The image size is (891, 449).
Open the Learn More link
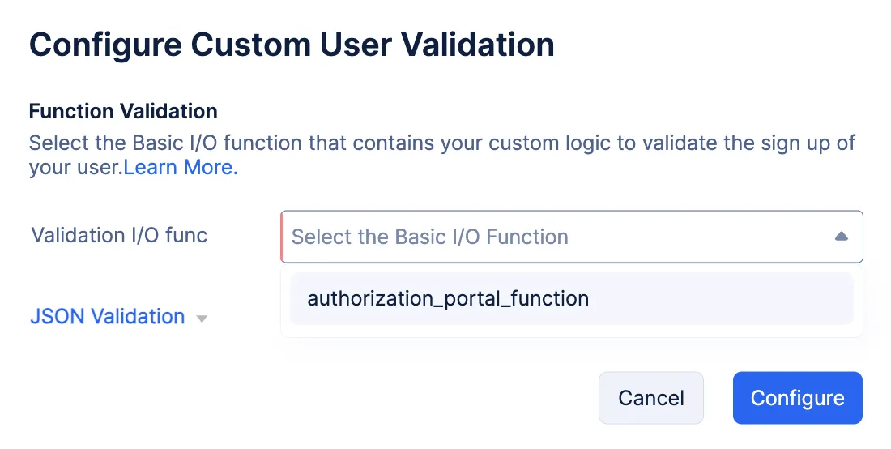[181, 168]
